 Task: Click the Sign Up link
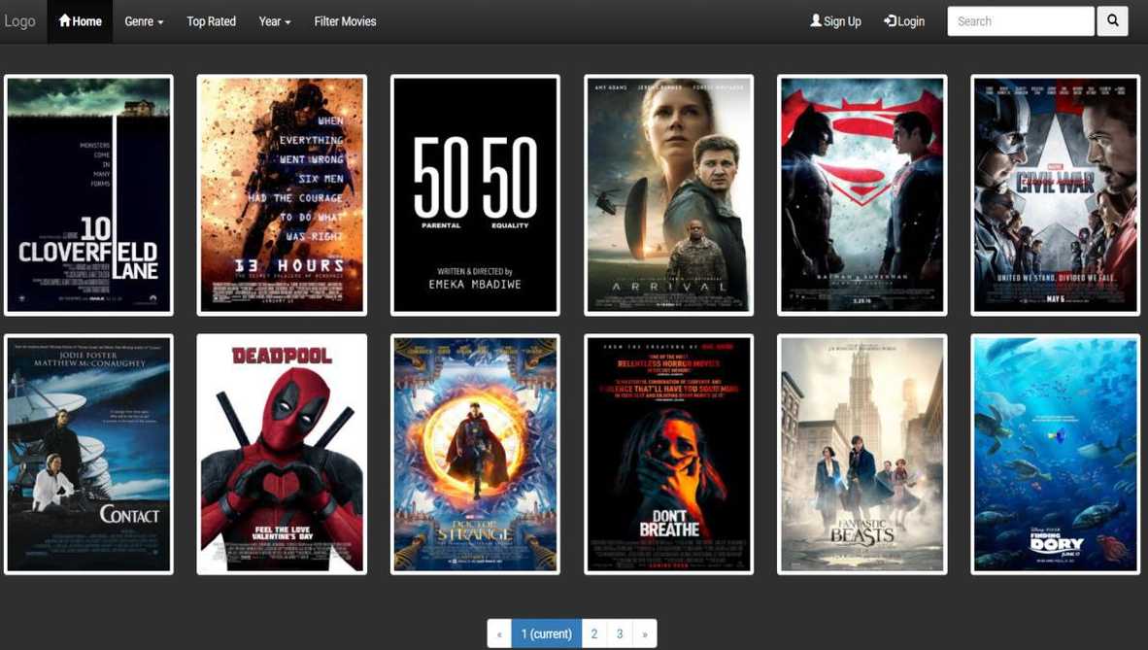point(841,20)
